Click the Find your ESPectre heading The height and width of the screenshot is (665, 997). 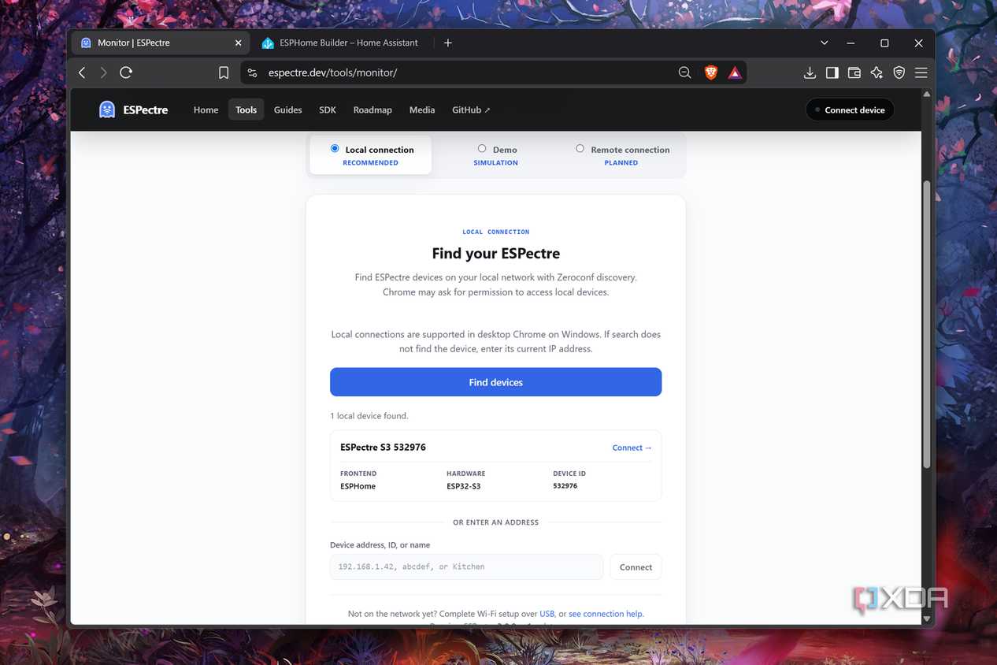click(x=496, y=254)
